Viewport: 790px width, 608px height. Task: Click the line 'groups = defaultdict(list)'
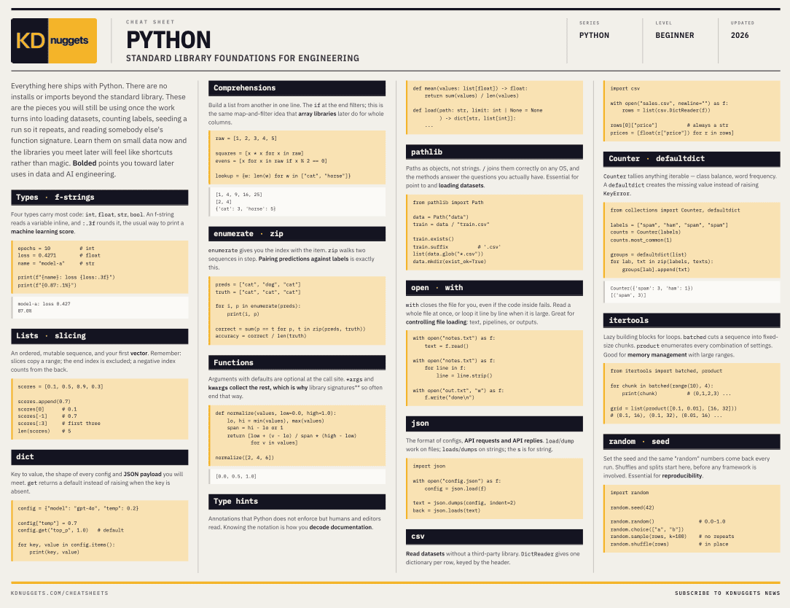pyautogui.click(x=648, y=254)
